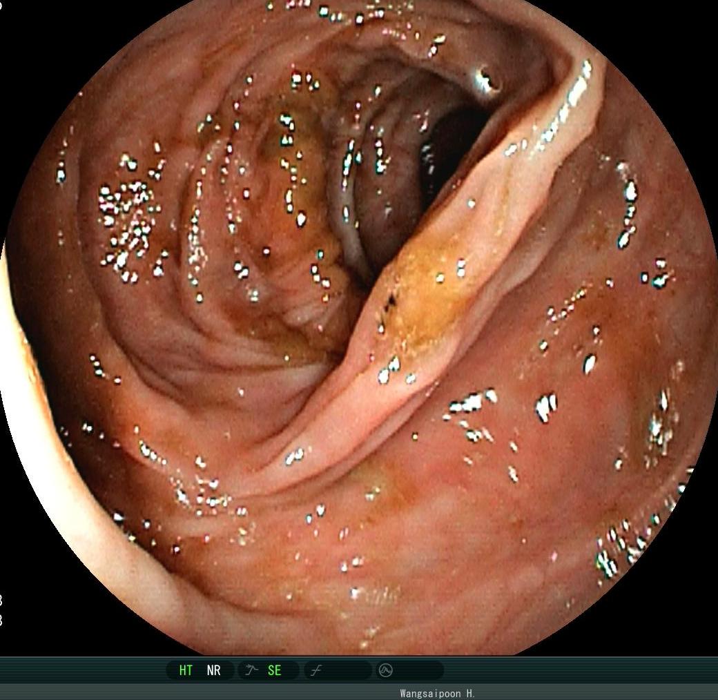Click the green HT indicator
Image resolution: width=718 pixels, height=700 pixels.
click(x=186, y=670)
